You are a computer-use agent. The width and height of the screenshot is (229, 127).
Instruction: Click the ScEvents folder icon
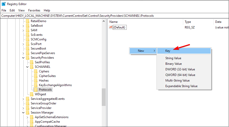27,35
